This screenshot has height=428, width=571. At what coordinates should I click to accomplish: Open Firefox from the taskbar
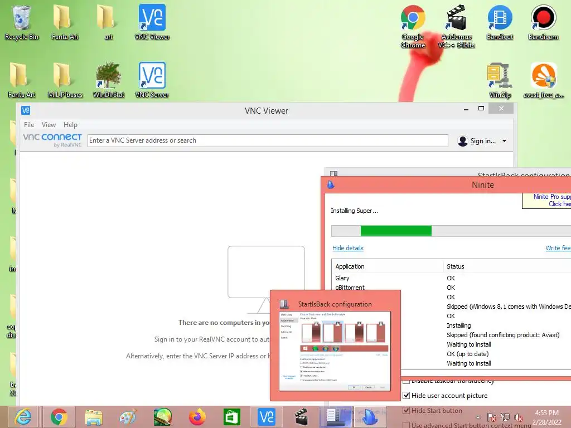[x=197, y=417]
